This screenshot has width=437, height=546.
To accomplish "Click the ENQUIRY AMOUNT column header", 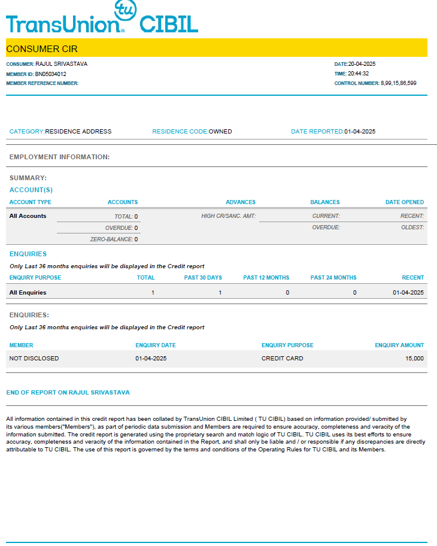I will [x=399, y=345].
